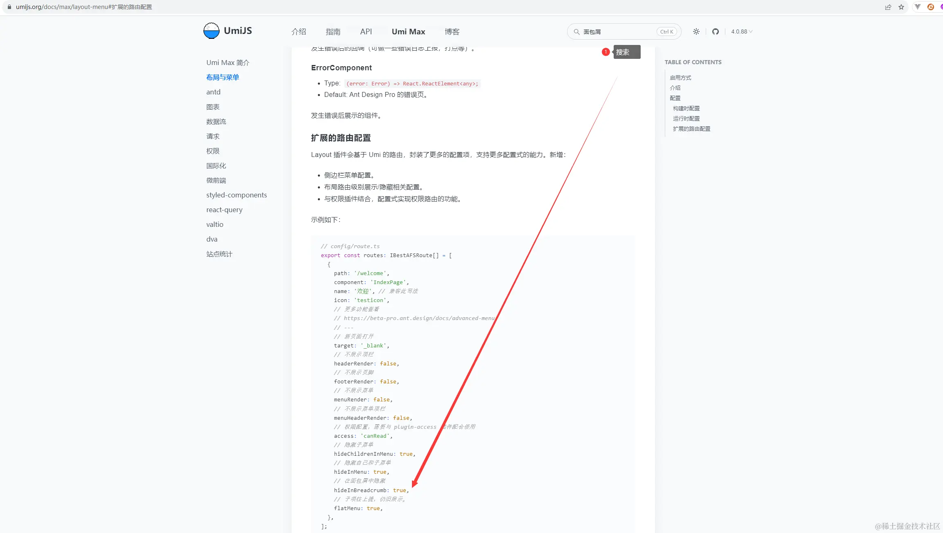Open 数据流 sidebar page

click(216, 121)
